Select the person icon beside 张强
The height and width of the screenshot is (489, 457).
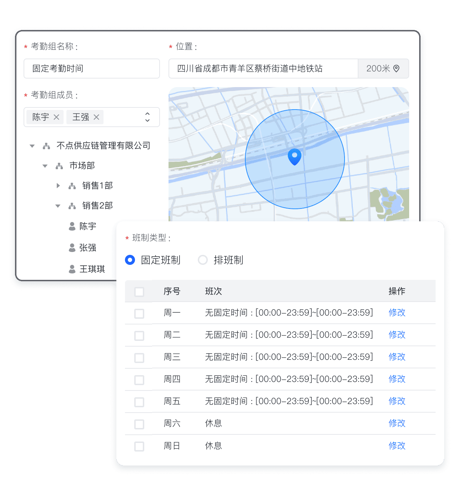(72, 248)
